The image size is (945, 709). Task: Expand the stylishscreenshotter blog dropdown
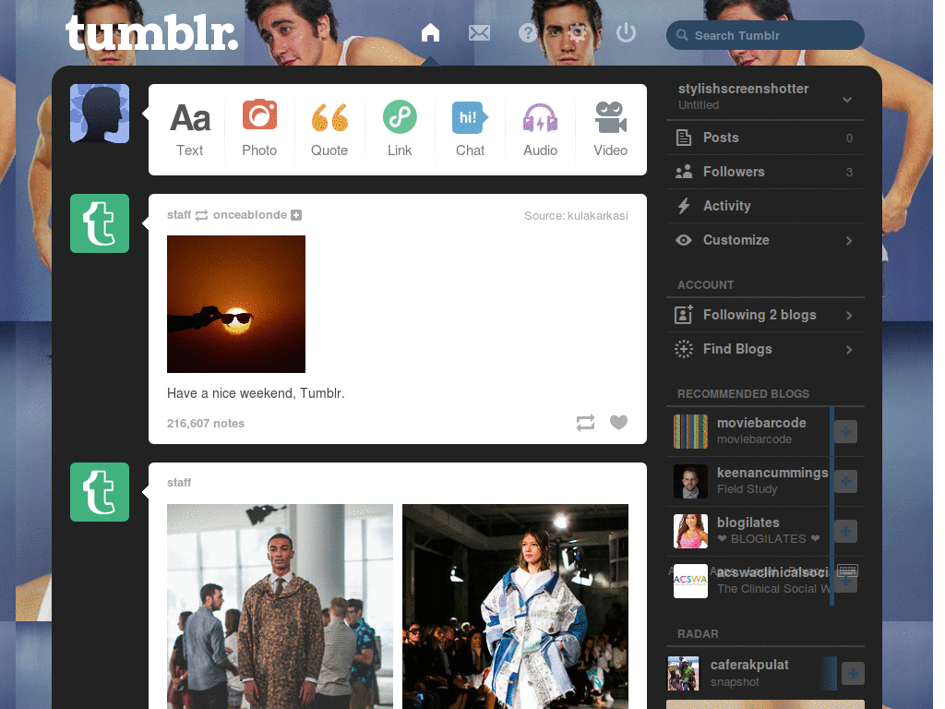[847, 100]
